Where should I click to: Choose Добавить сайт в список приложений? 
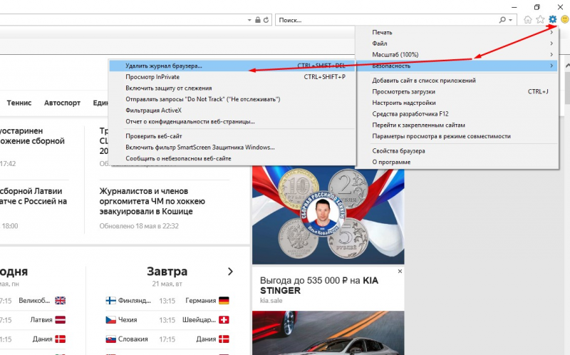point(456,81)
